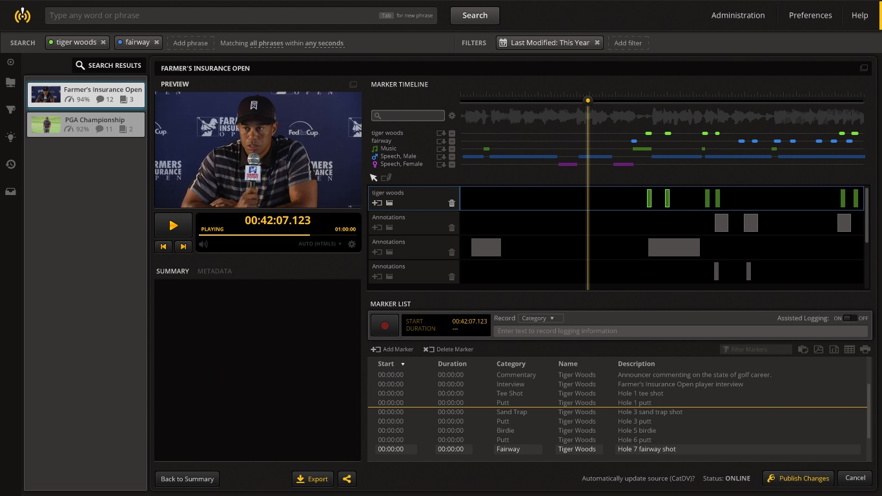Click clip icon in tiger woods marker track

[x=389, y=203]
